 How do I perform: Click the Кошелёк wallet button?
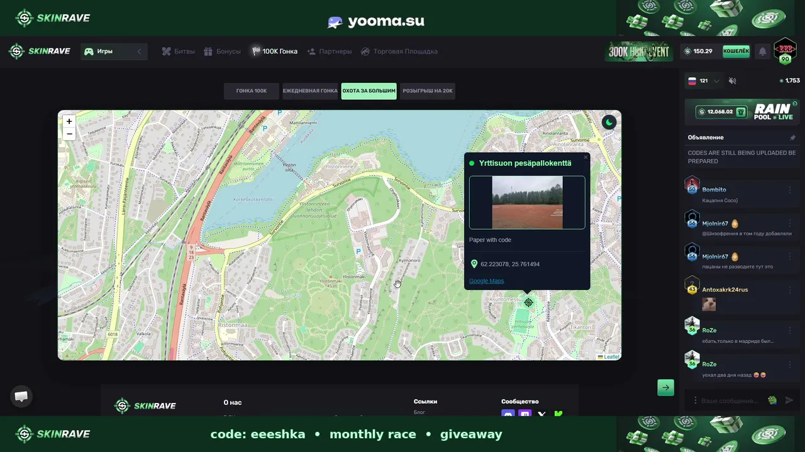coord(736,51)
